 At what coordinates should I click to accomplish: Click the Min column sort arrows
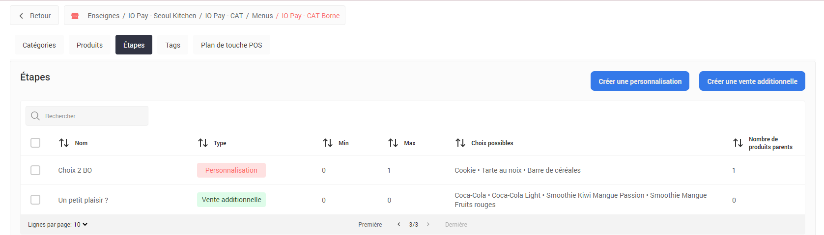(x=328, y=143)
